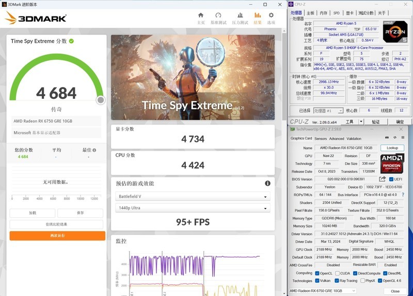Viewport: 413px width, 296px height.
Task: Switch to CPU-Z SPD tab
Action: point(337,13)
